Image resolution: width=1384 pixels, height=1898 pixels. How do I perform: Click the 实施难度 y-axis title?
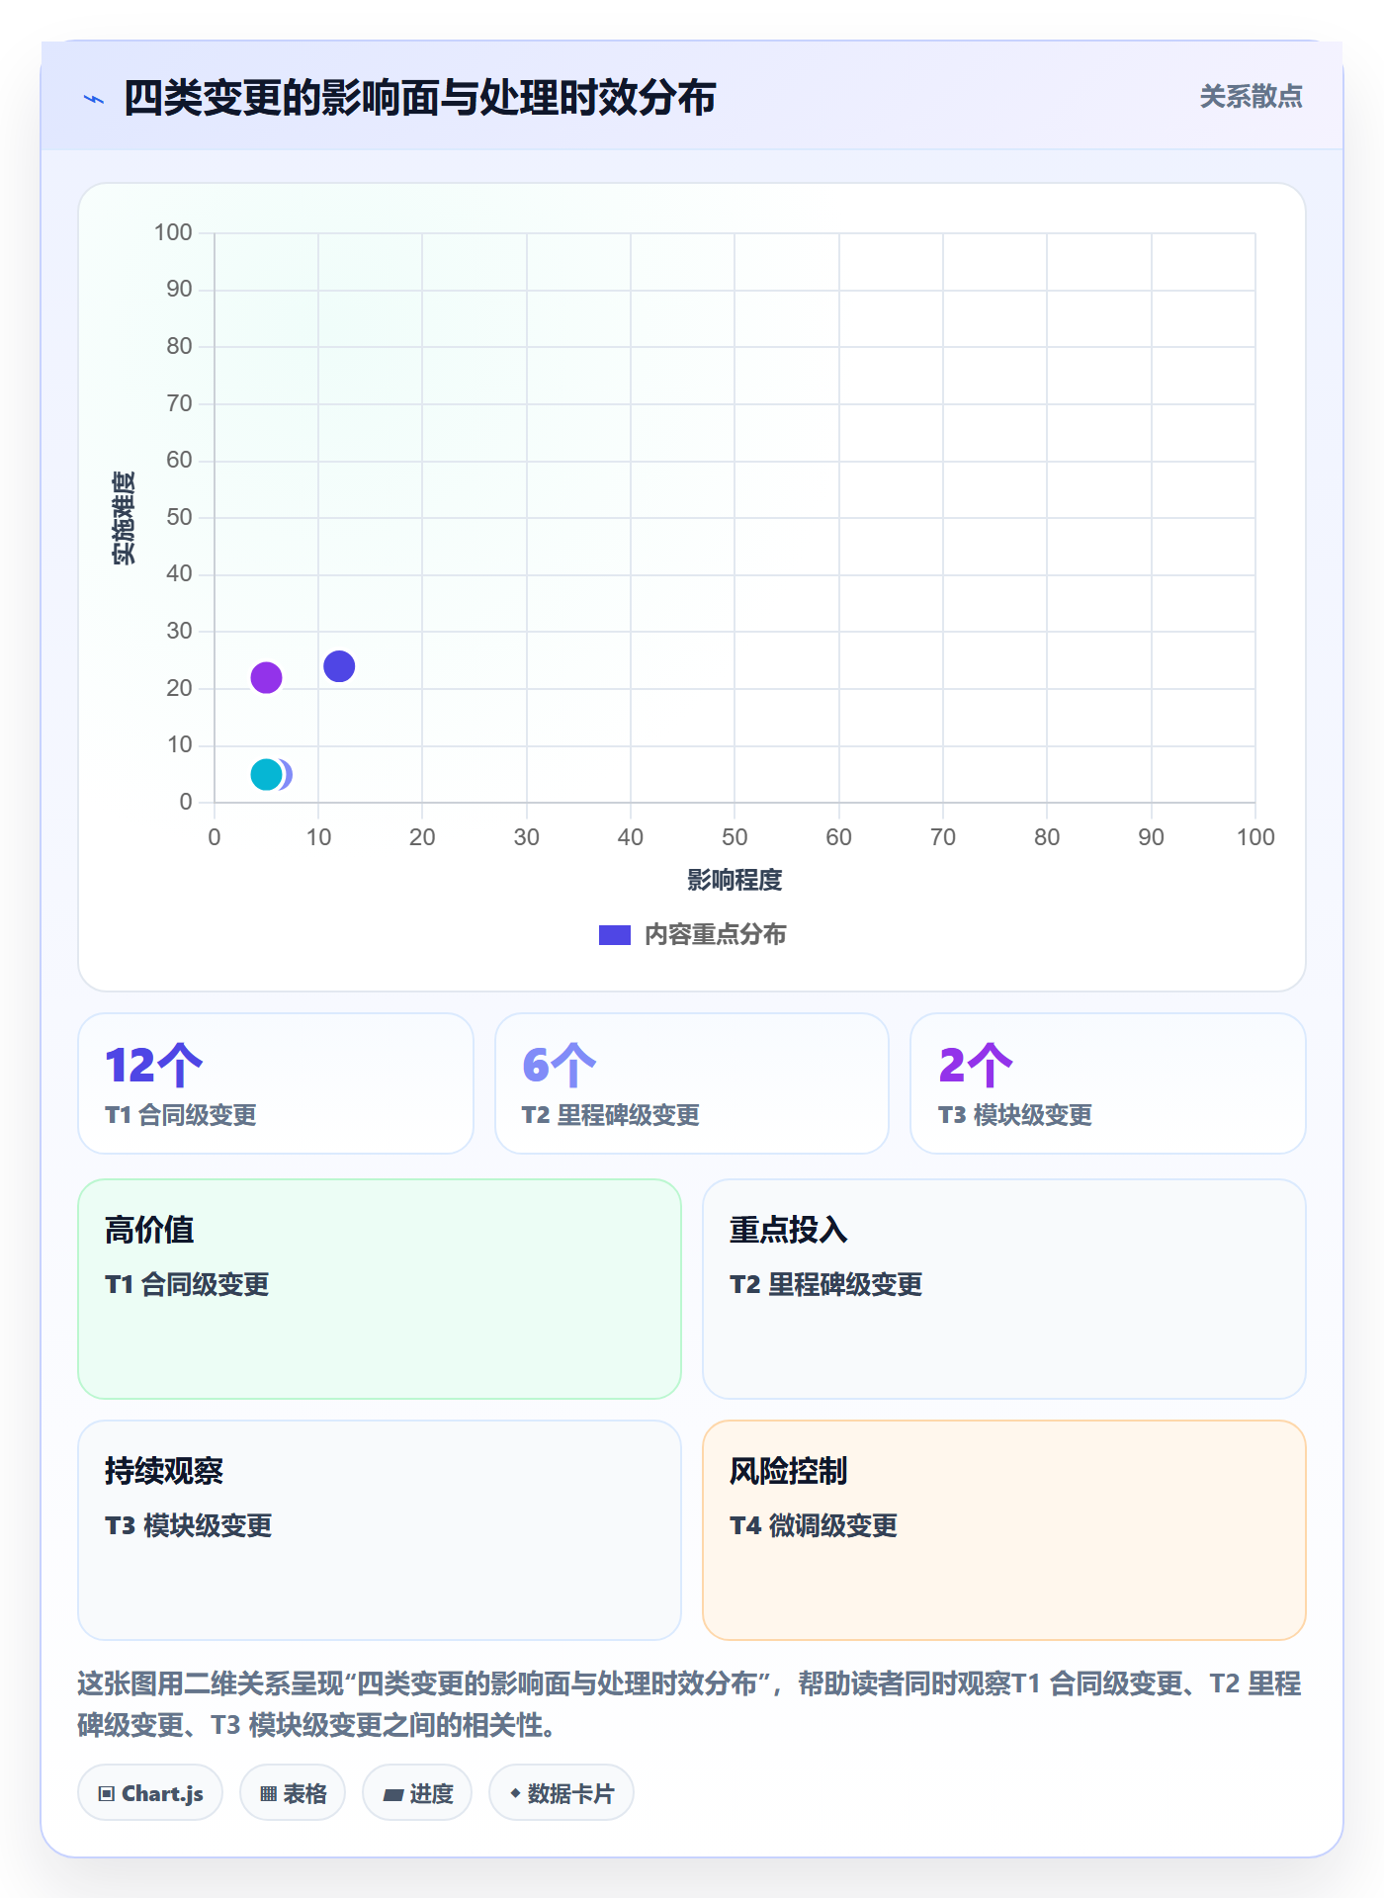(124, 518)
